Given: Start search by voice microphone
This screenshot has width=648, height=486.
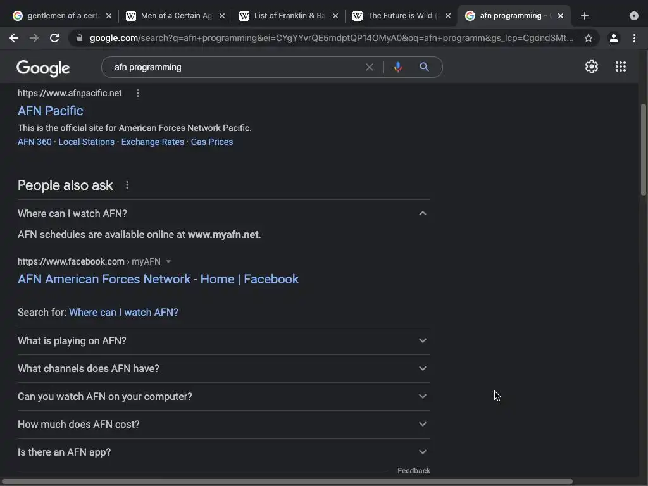Looking at the screenshot, I should [x=397, y=67].
